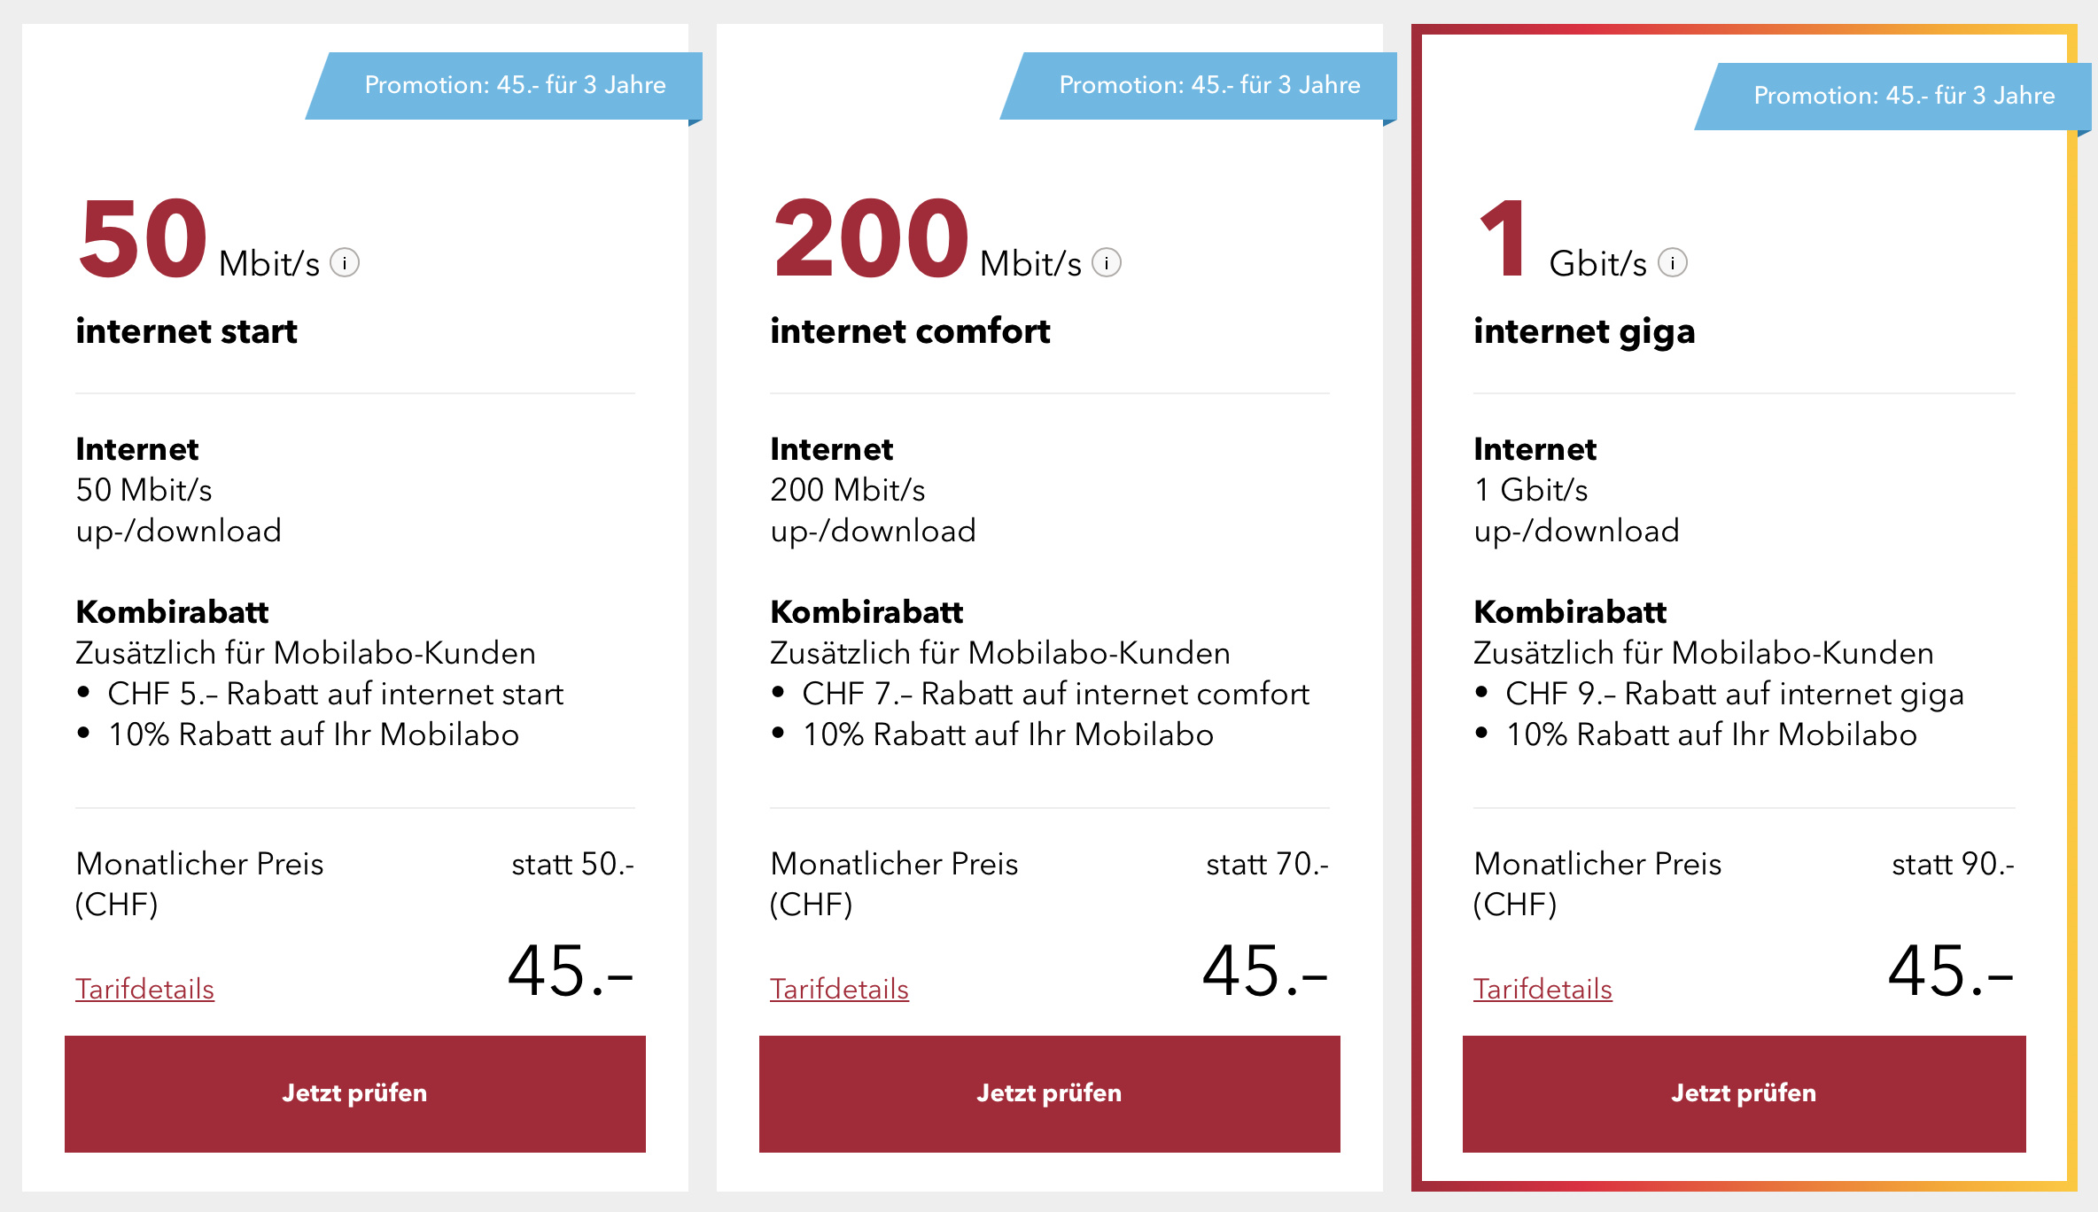Open Tarifdetails for internet comfort
The width and height of the screenshot is (2098, 1212).
pyautogui.click(x=839, y=989)
